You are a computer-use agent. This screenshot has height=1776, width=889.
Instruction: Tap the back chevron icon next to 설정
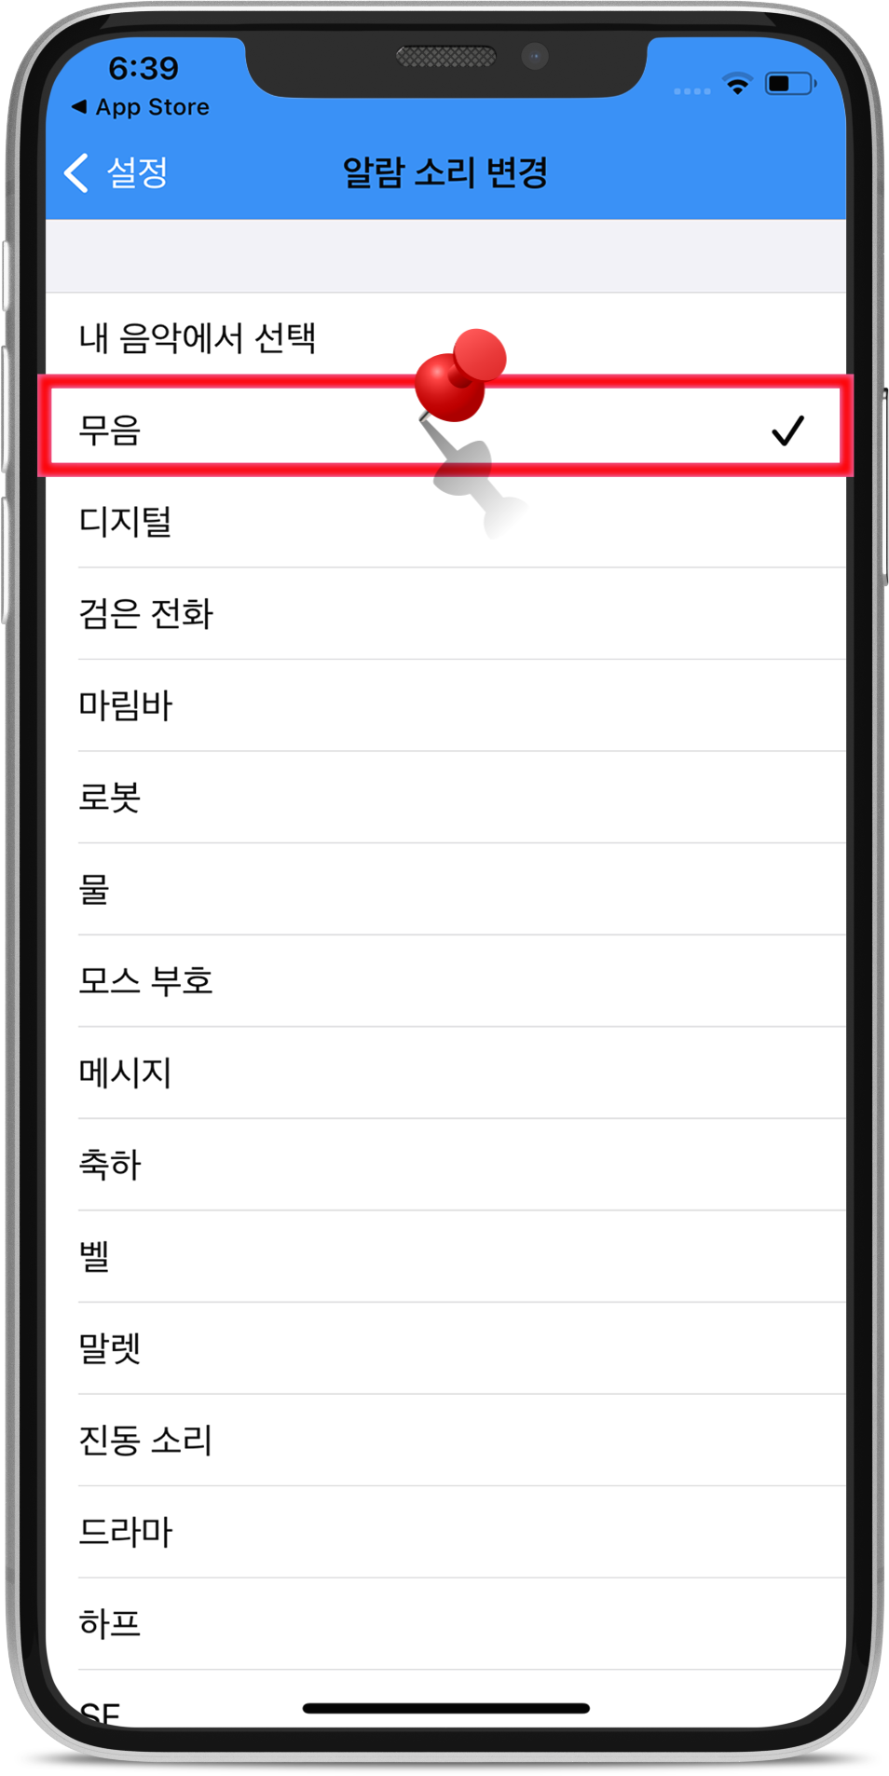pos(76,173)
